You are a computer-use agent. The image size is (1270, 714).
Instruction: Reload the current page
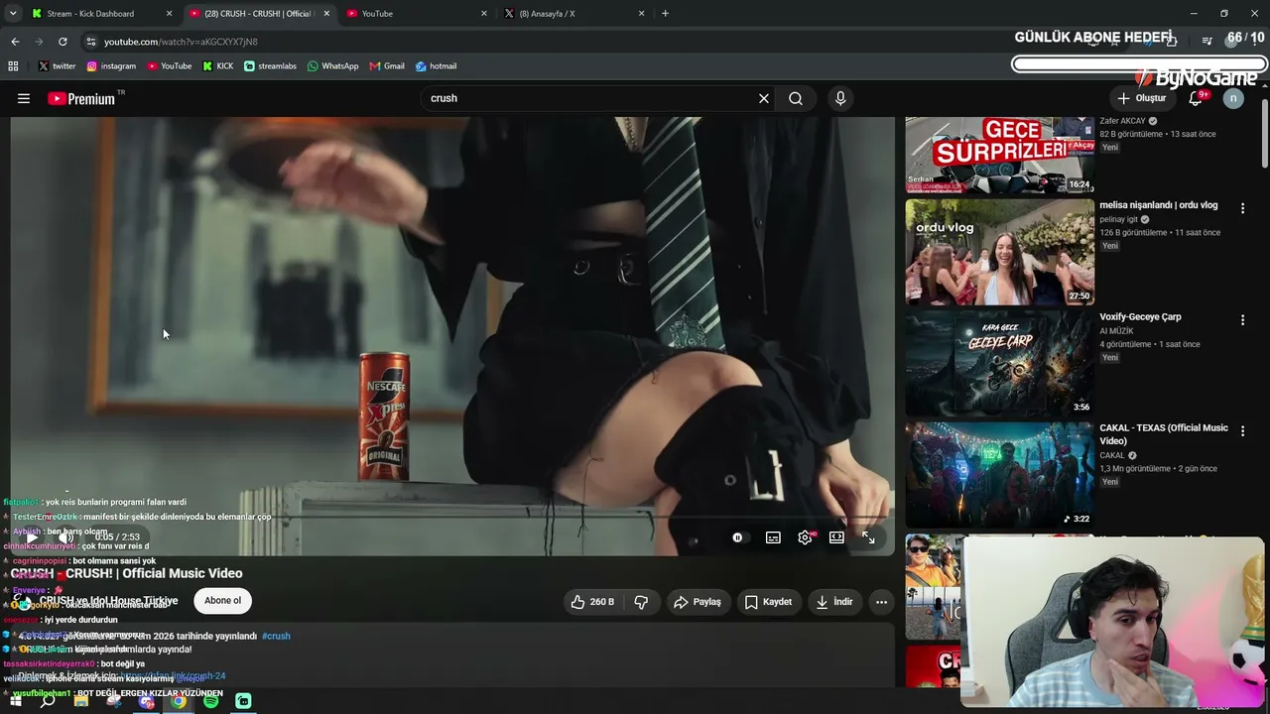click(63, 42)
